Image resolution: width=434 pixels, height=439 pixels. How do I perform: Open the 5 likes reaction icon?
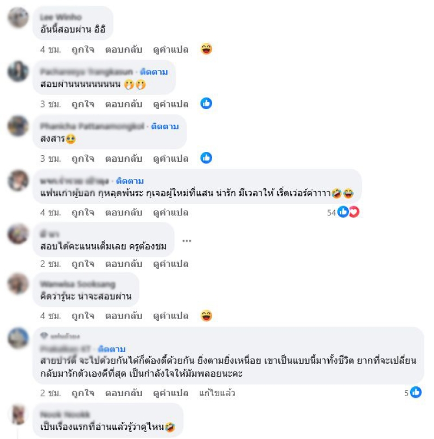(413, 392)
